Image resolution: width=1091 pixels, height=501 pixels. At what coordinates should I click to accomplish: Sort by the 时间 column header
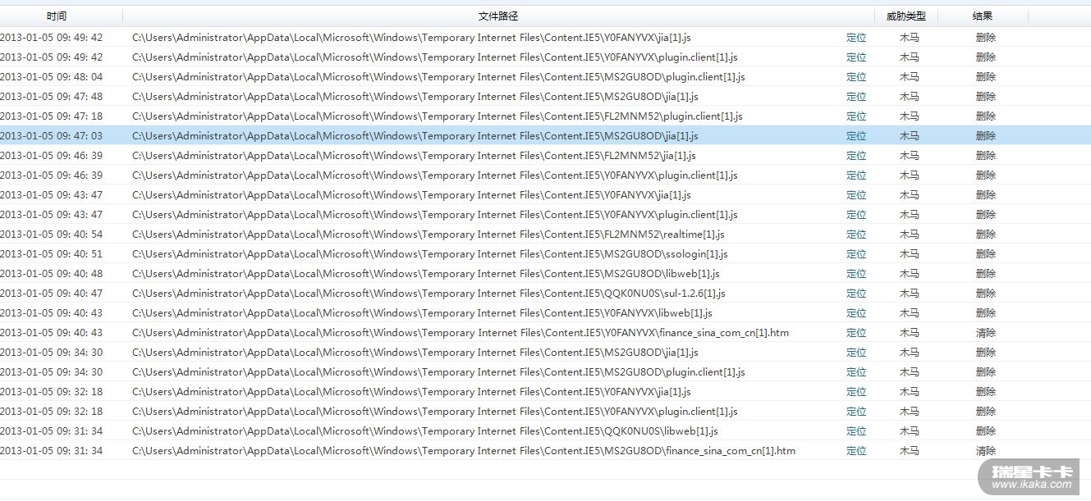click(57, 16)
